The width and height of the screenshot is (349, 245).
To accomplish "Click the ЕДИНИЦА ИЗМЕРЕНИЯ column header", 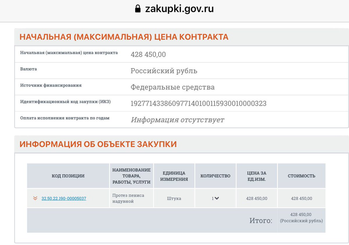I will (174, 176).
